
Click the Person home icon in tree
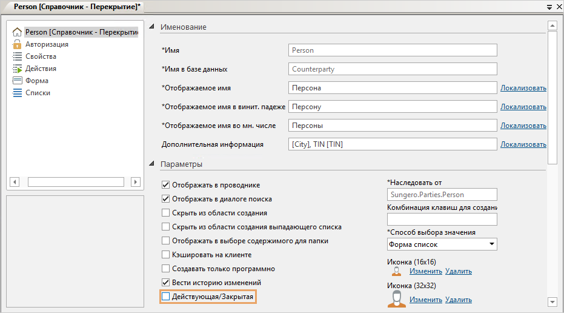(x=17, y=32)
